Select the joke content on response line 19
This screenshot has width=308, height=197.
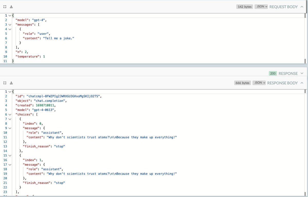(112, 174)
